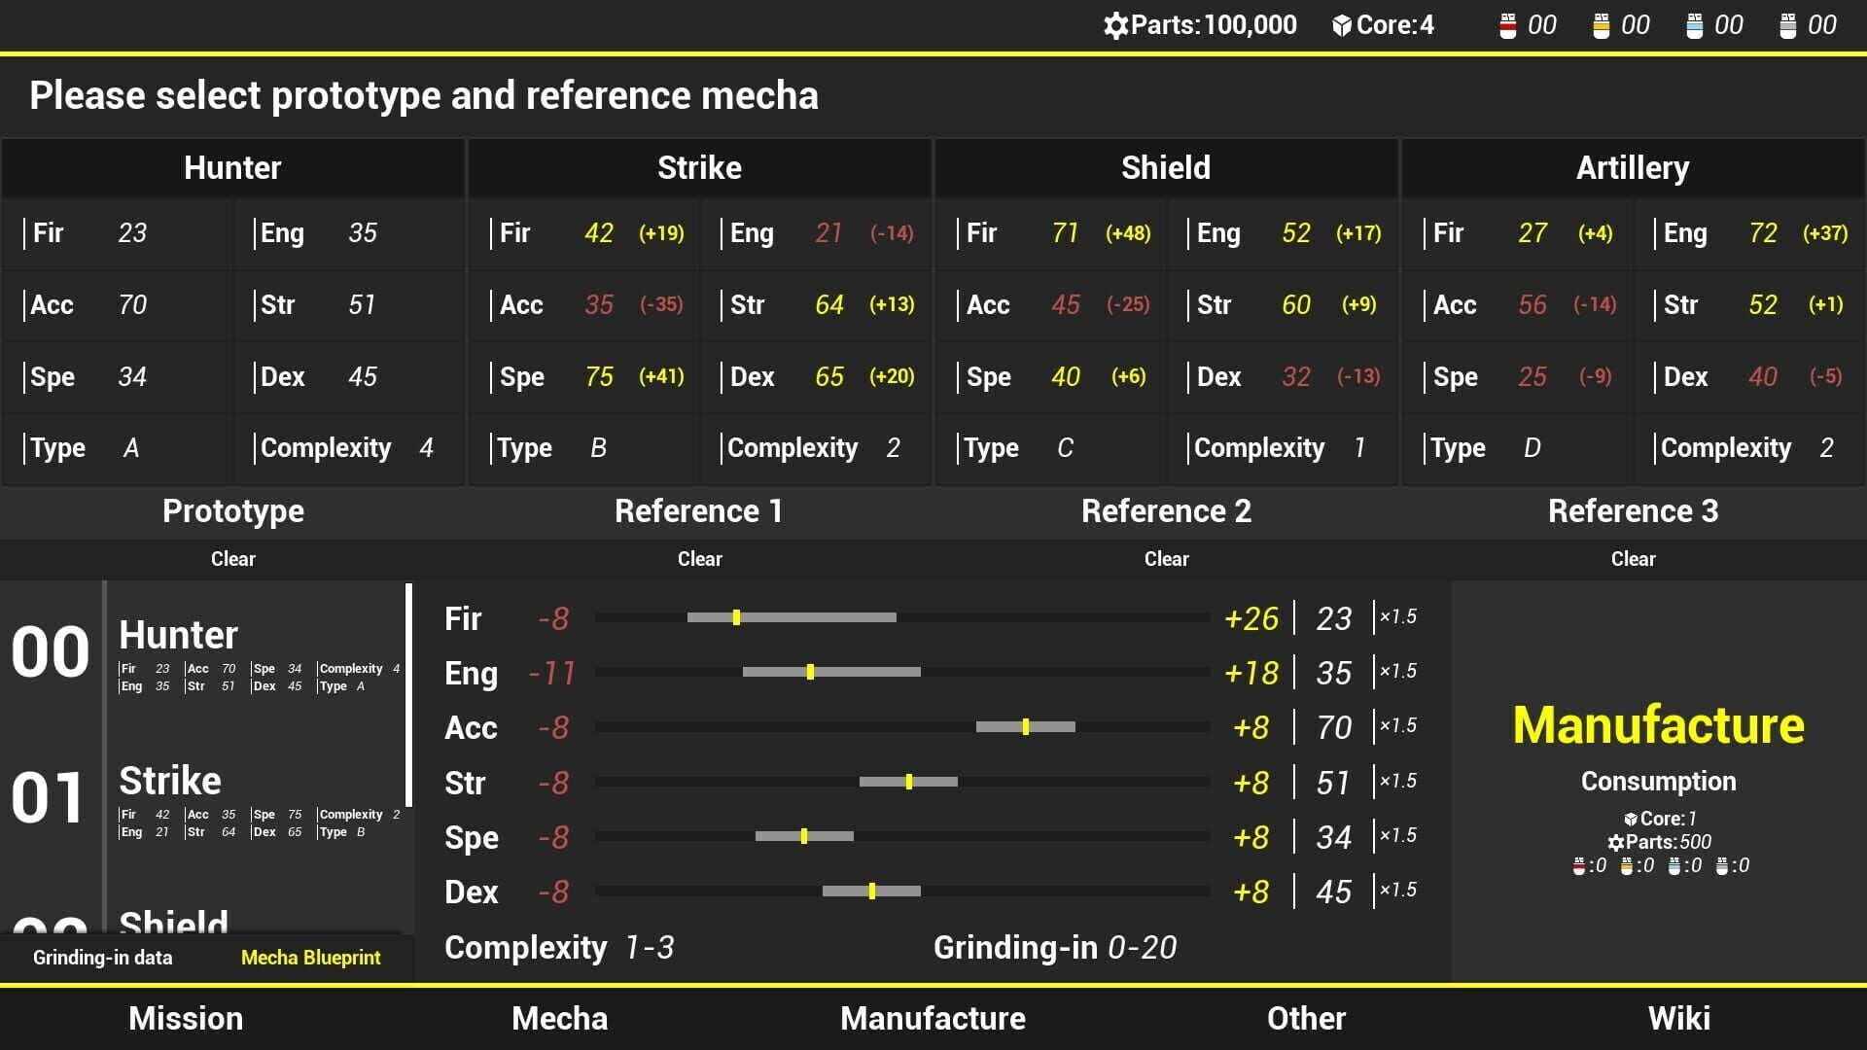The width and height of the screenshot is (1867, 1050).
Task: Select the red component icon in resource bar
Action: pos(1508,24)
